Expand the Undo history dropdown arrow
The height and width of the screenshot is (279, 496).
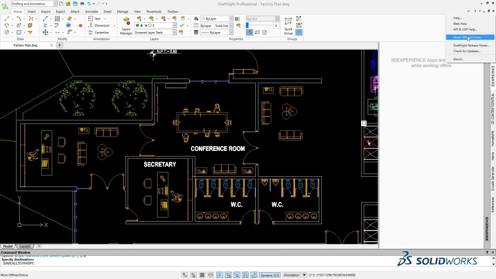pos(94,4)
